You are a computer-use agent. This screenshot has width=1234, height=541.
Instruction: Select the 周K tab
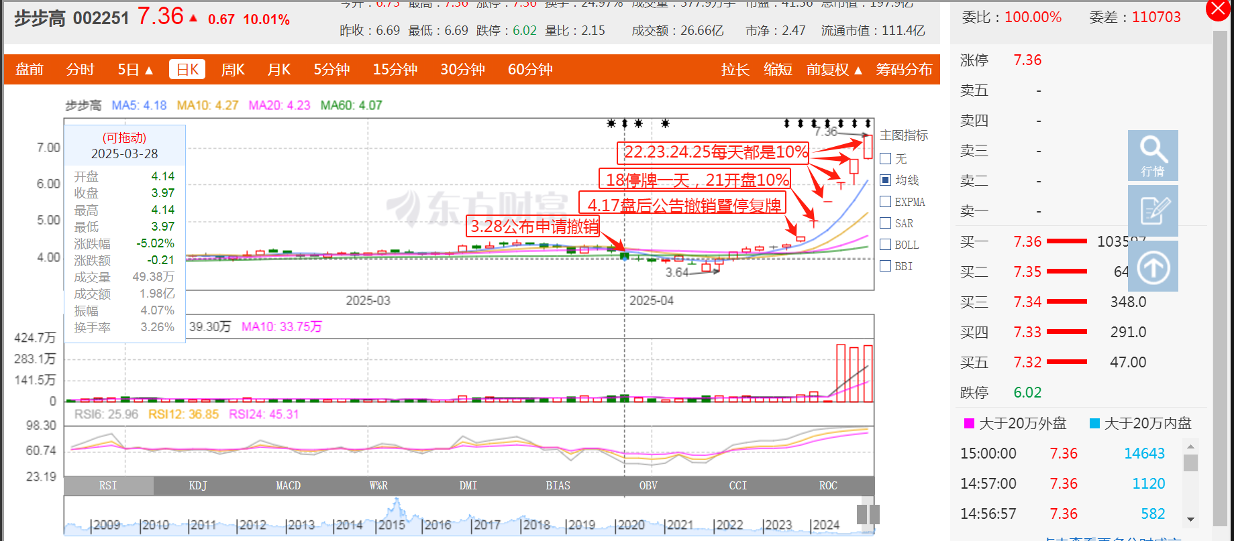[233, 70]
